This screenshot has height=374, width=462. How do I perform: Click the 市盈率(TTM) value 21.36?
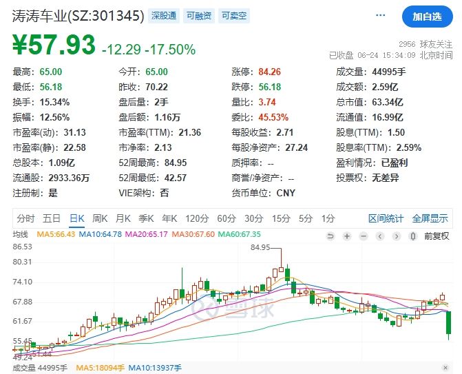(x=190, y=132)
